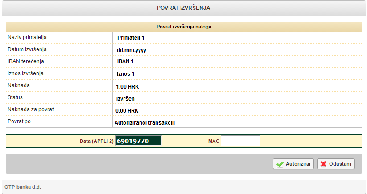Viewport: 367px width, 194px height.
Task: Click the 'IBAN 1' value
Action: click(125, 61)
